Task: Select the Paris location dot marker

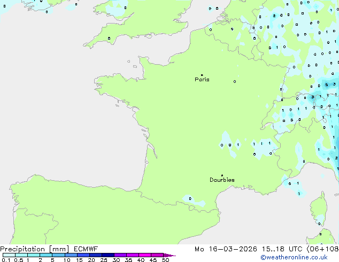Action: click(202, 75)
